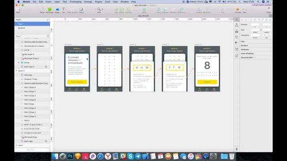This screenshot has width=287, height=161.
Task: Click the Rotate toolbar icon
Action: point(122,10)
